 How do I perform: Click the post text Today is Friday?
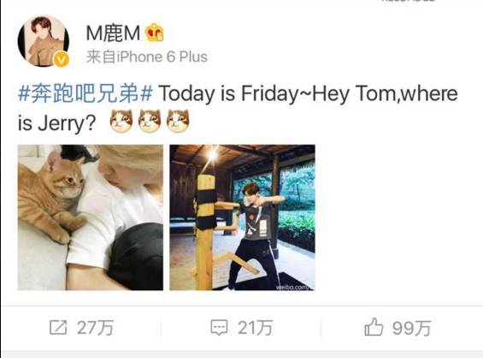tap(228, 94)
